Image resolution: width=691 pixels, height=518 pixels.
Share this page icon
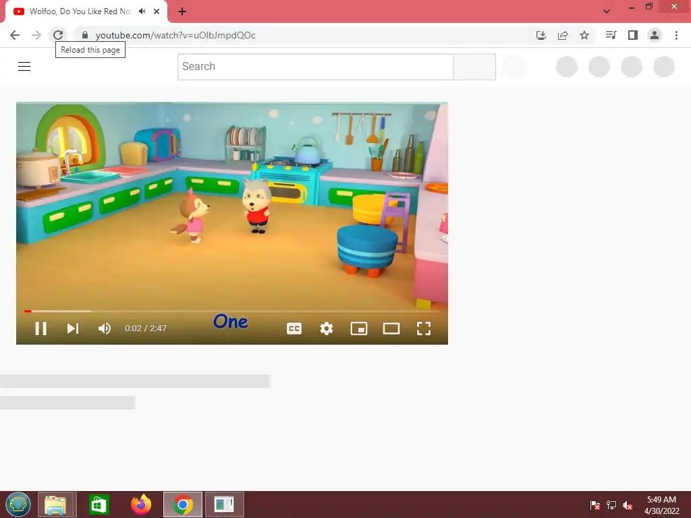click(x=563, y=35)
